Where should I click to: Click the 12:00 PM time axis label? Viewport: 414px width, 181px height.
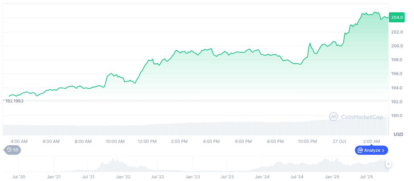coord(148,141)
